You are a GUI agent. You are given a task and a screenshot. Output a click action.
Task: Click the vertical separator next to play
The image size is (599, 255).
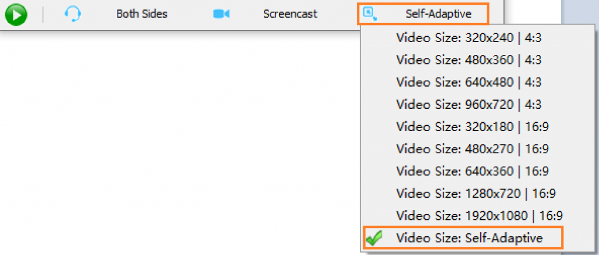[43, 15]
